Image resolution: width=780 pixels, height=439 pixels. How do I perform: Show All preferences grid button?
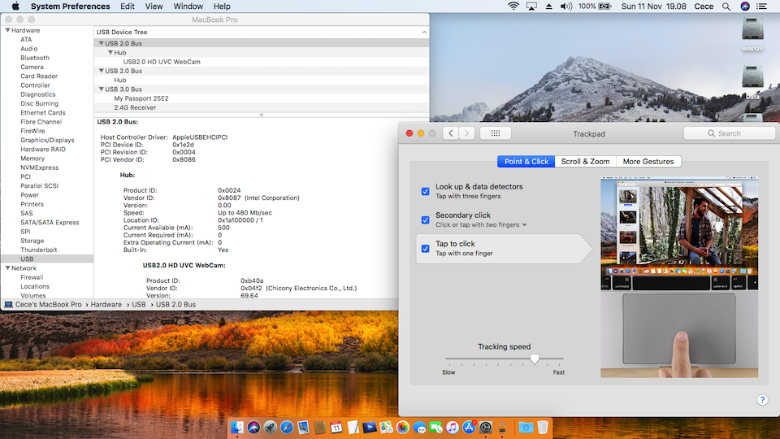[x=496, y=133]
